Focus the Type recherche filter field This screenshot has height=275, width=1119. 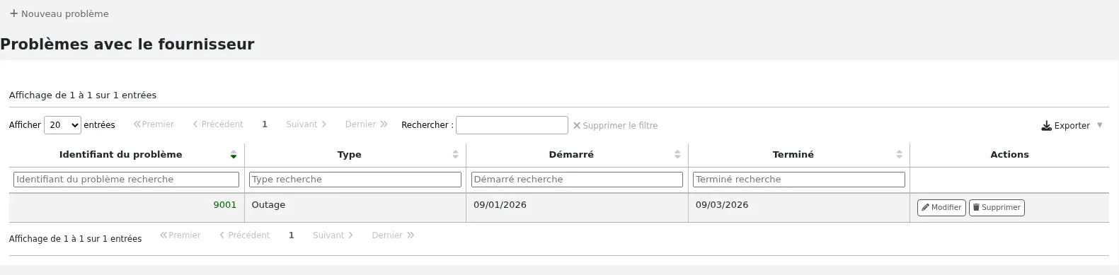355,180
